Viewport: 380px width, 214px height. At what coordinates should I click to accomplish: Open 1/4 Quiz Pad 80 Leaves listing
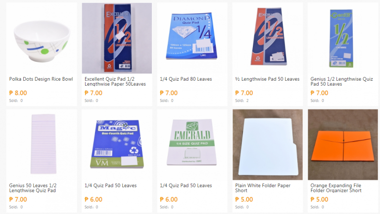186,79
